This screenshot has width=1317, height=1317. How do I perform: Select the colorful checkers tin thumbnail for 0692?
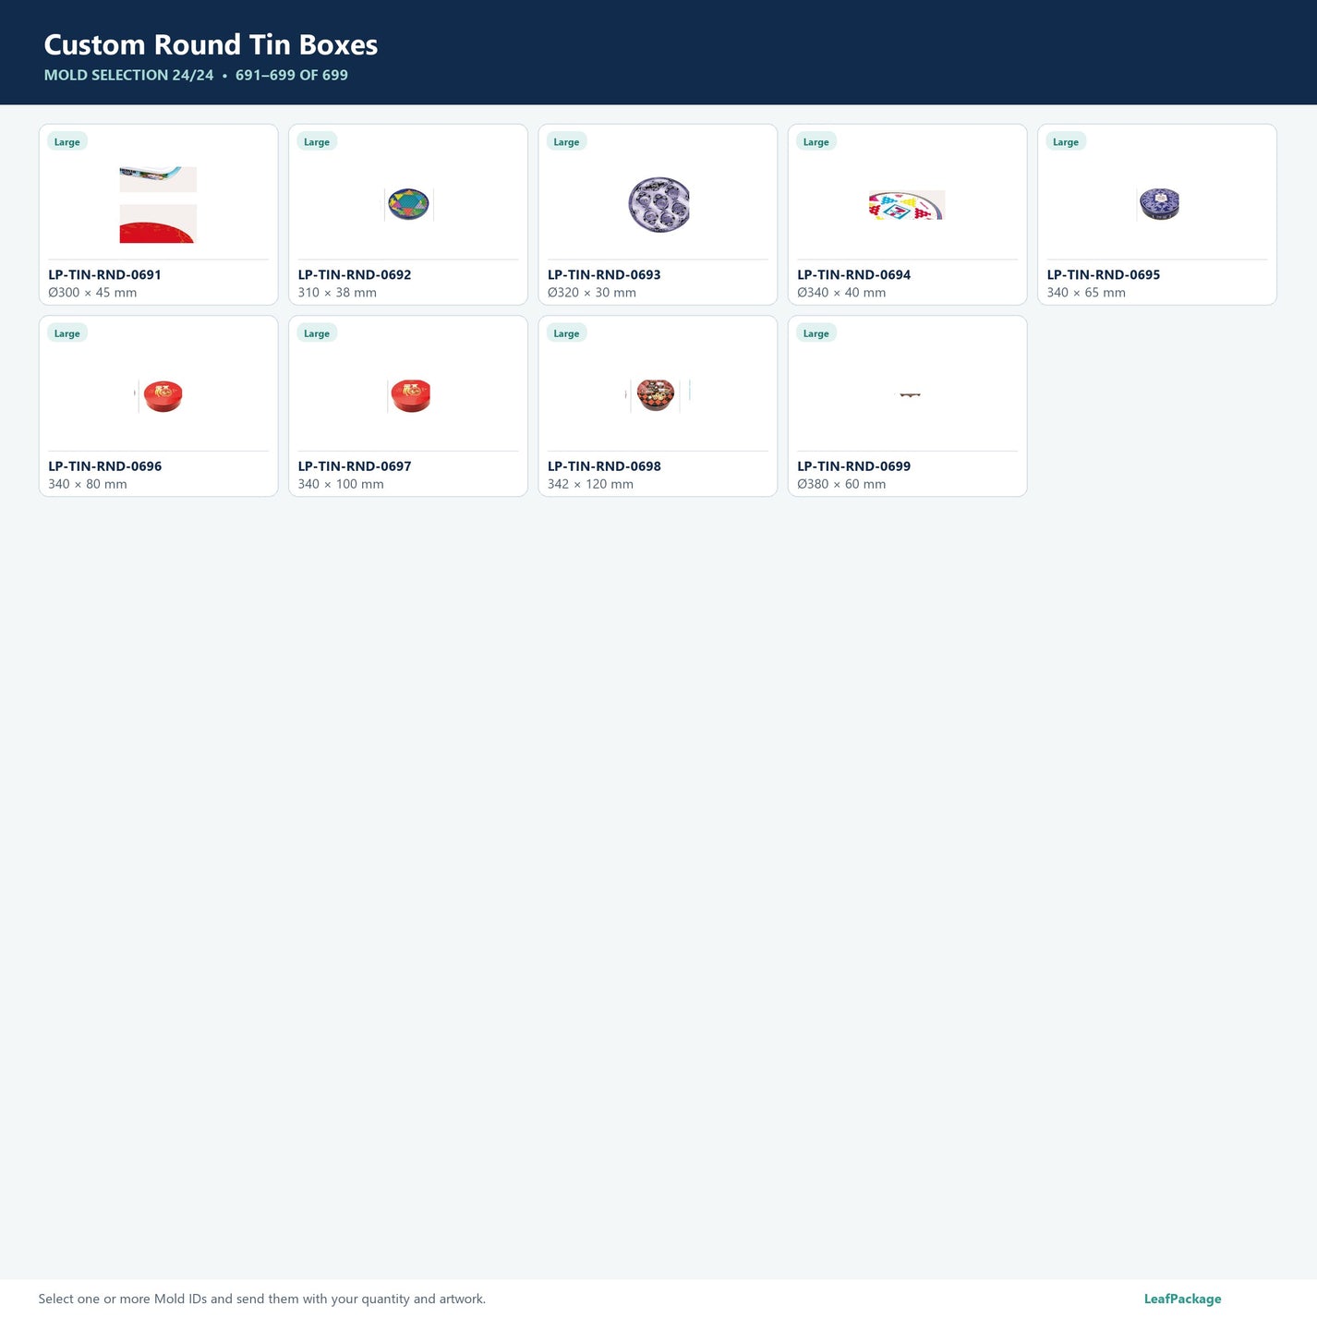click(x=408, y=204)
